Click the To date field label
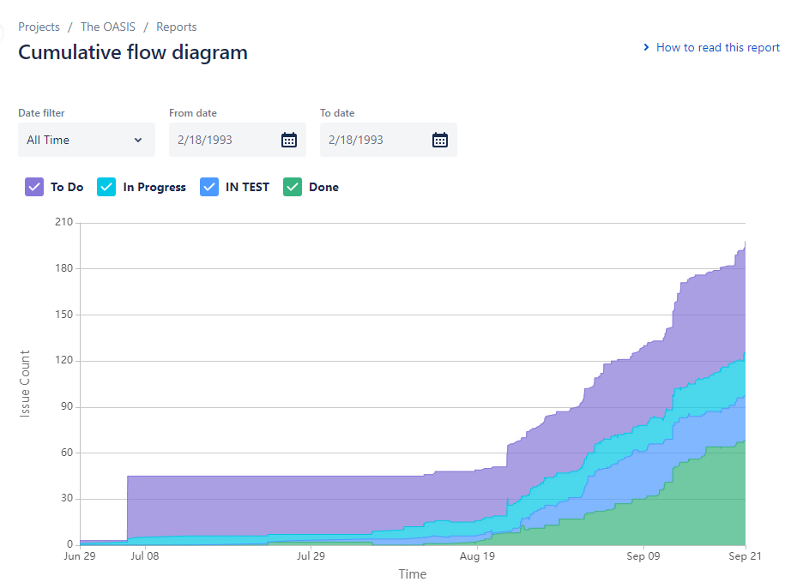791x588 pixels. 337,113
